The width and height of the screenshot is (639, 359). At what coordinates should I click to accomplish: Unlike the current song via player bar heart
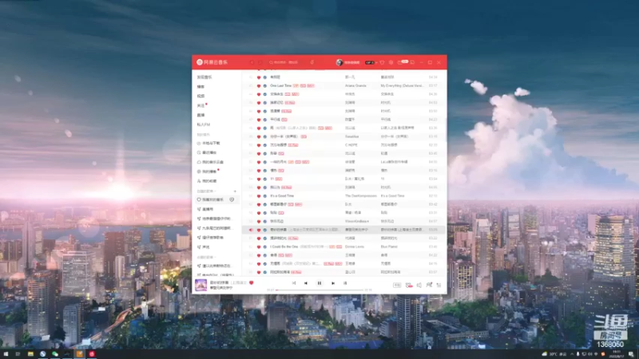click(x=252, y=282)
